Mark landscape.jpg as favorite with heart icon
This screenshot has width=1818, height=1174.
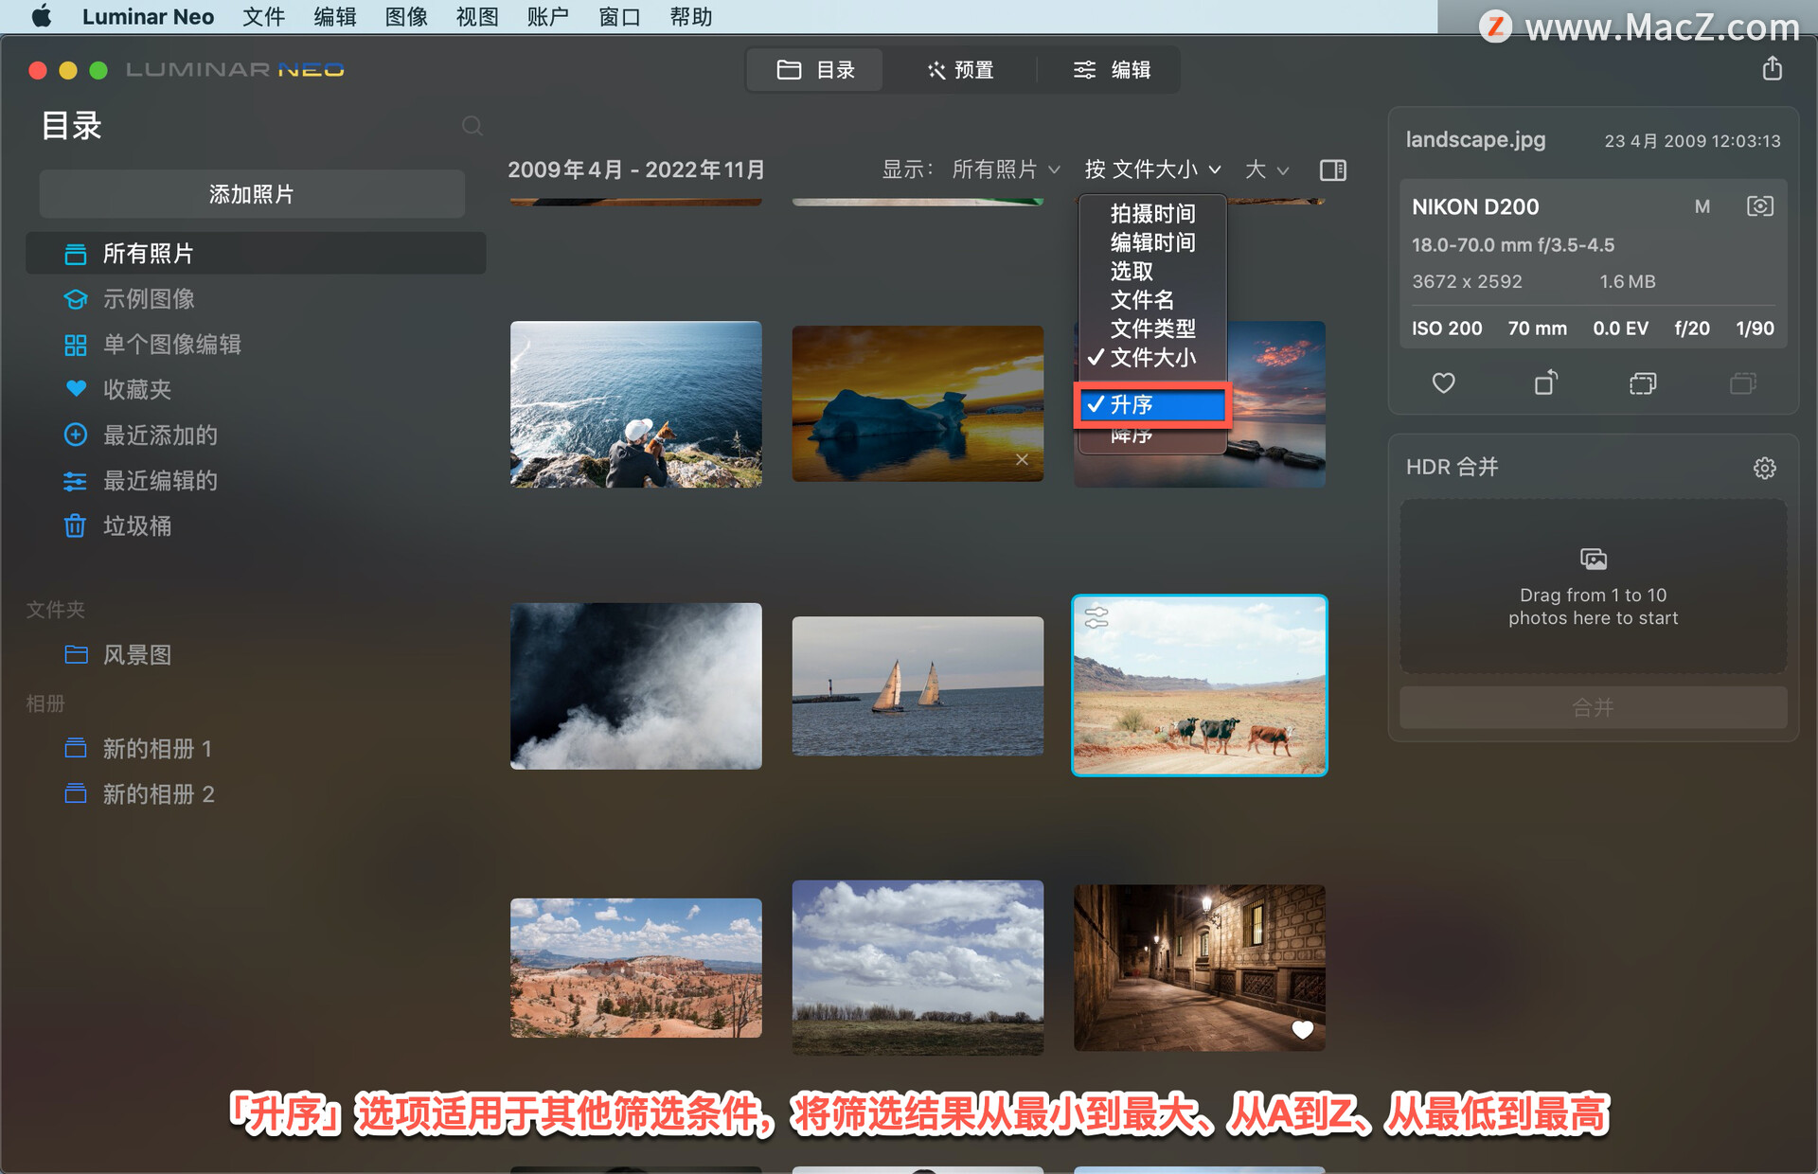point(1443,383)
